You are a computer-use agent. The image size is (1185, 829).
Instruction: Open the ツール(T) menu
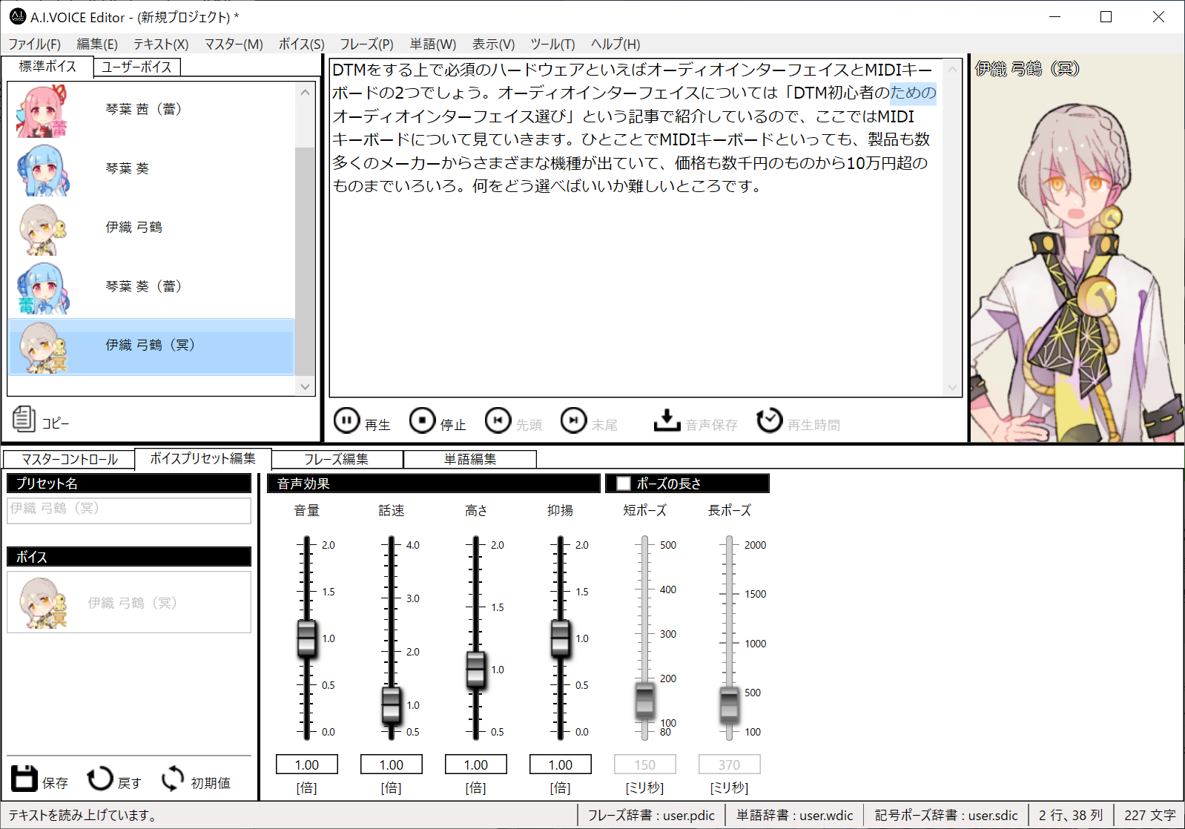click(552, 44)
